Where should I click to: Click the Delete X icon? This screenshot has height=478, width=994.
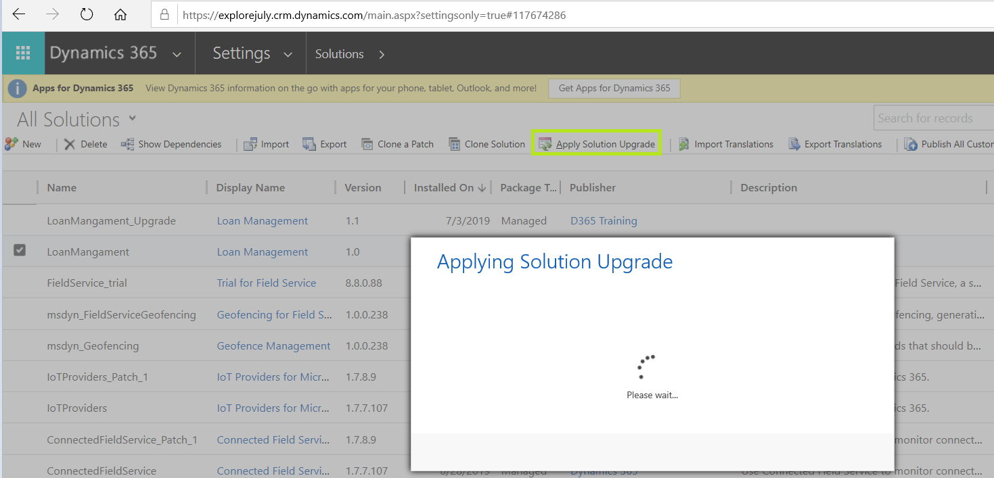70,144
